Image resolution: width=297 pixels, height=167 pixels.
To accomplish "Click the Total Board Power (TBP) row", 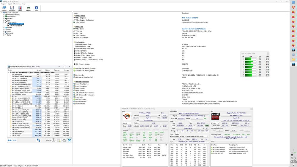I will [x=40, y=120].
